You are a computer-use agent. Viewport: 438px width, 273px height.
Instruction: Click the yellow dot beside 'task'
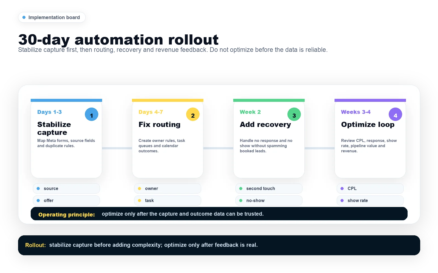click(140, 201)
